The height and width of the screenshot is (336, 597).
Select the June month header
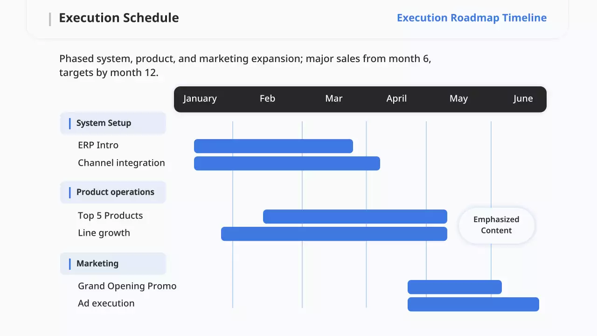click(523, 98)
